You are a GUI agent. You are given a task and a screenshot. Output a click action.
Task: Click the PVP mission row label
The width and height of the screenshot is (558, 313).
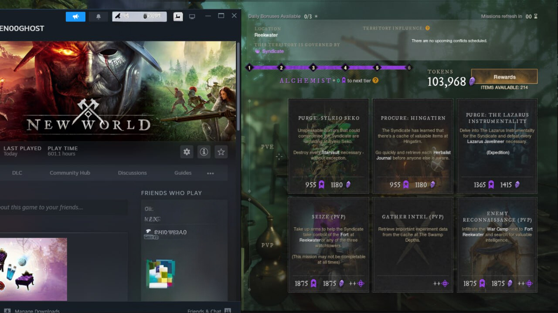point(267,245)
